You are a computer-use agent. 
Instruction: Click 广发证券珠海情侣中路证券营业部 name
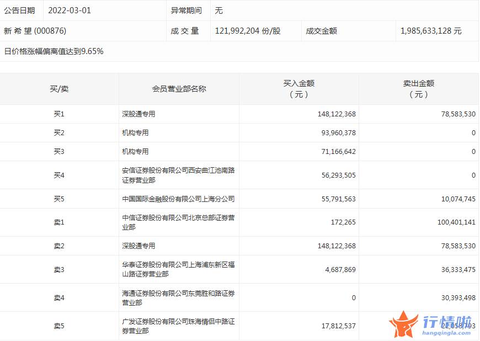click(x=178, y=326)
